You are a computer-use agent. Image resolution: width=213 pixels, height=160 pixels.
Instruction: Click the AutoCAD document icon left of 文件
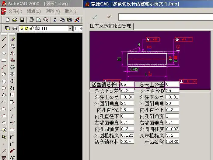pos(4,11)
